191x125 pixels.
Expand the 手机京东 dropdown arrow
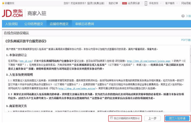click(161, 3)
